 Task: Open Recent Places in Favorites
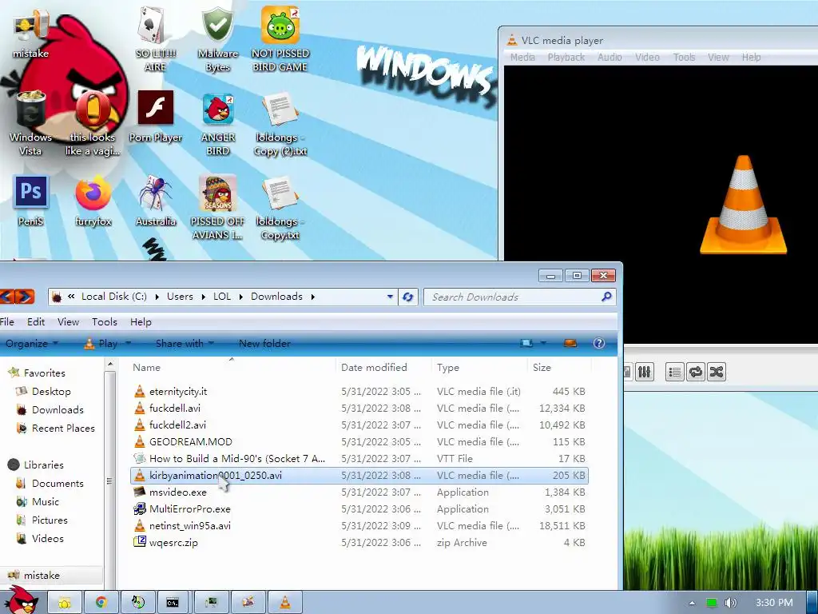[56, 429]
